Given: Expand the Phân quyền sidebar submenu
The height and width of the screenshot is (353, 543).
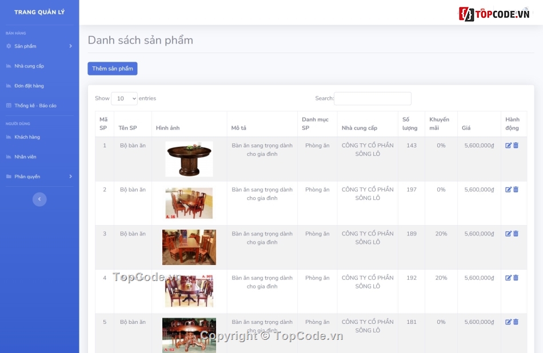Looking at the screenshot, I should tap(39, 176).
